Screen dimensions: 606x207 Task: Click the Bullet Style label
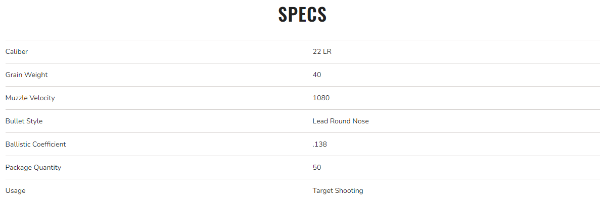pyautogui.click(x=24, y=121)
